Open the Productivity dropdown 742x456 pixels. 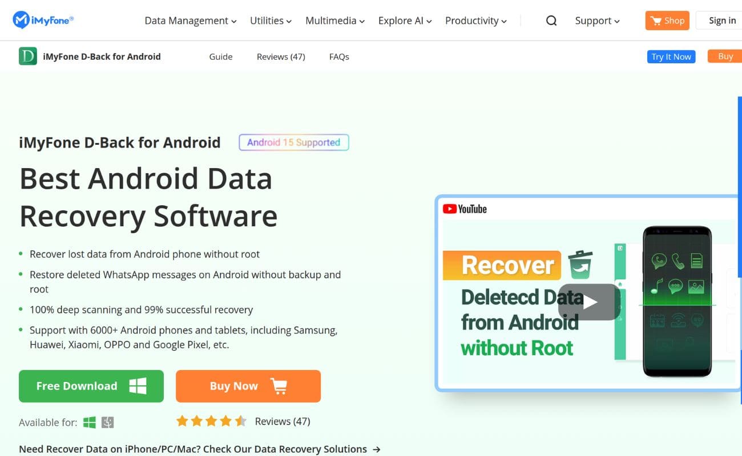[475, 21]
